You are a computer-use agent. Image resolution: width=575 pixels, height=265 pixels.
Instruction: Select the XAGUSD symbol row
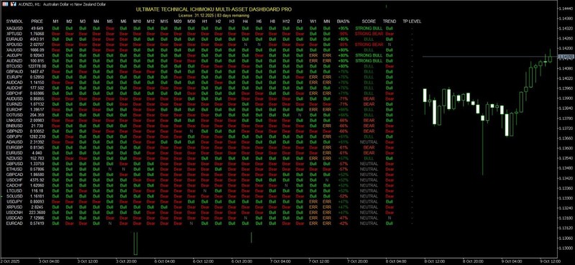point(14,28)
